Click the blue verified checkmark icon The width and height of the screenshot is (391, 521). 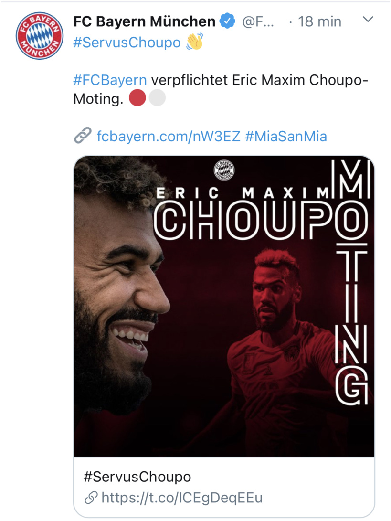point(226,21)
